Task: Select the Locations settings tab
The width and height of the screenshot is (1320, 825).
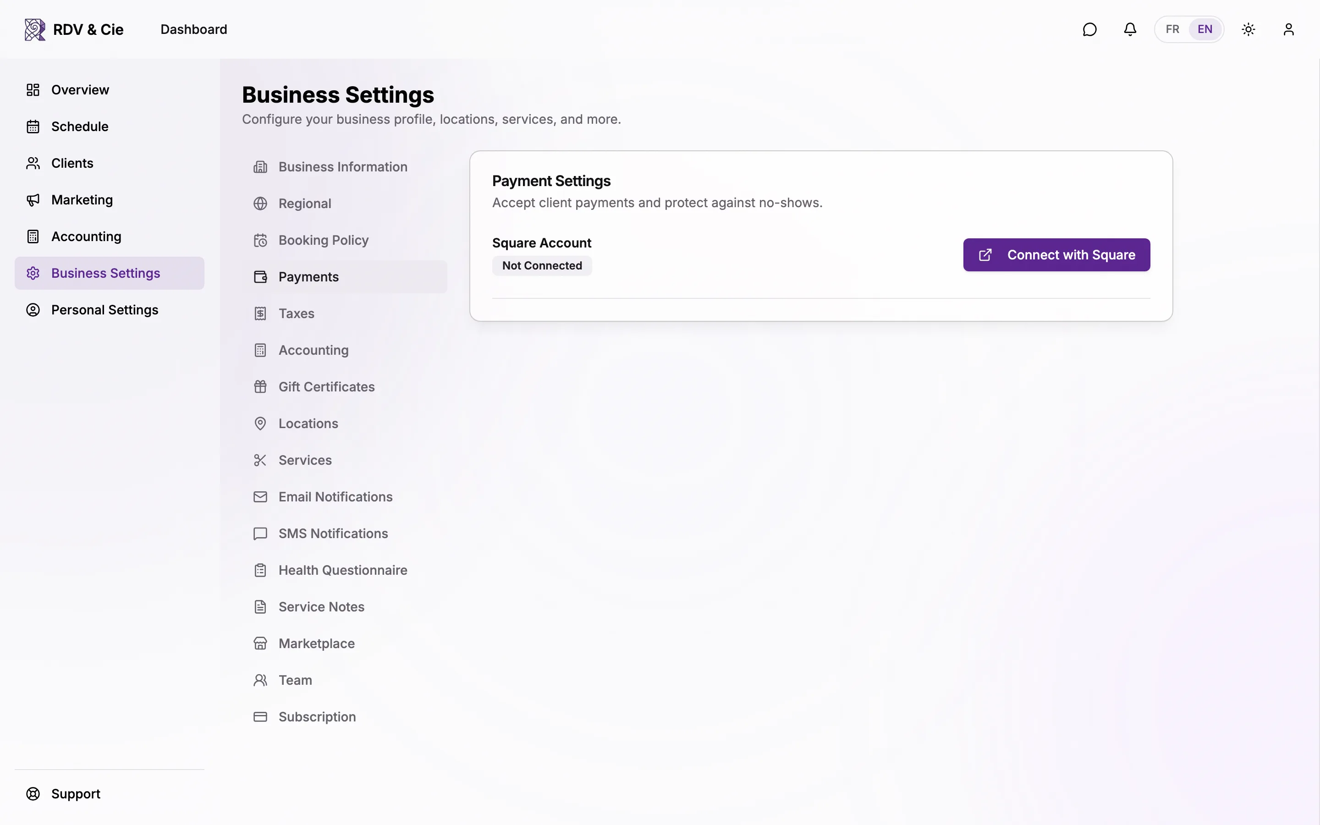Action: tap(345, 423)
